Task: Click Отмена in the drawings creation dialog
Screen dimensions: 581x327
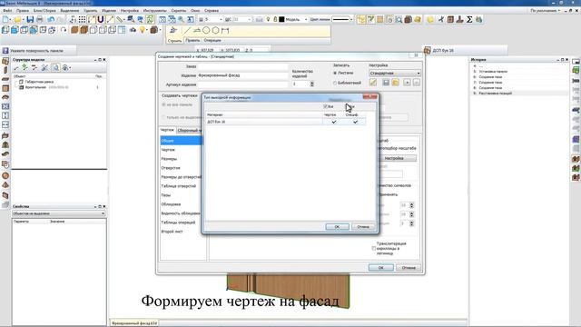Action: (409, 268)
